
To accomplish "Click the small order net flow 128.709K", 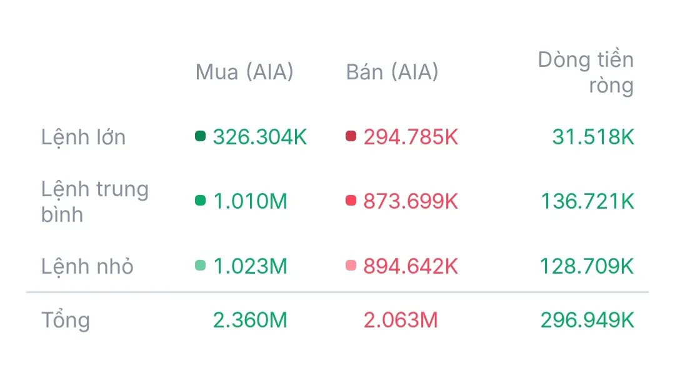I will (x=587, y=266).
